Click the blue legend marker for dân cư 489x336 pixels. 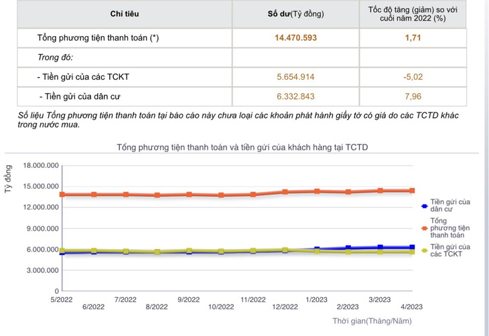point(424,206)
